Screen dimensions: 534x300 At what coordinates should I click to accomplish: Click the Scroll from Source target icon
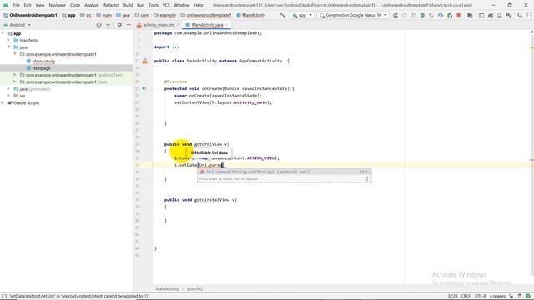point(98,25)
